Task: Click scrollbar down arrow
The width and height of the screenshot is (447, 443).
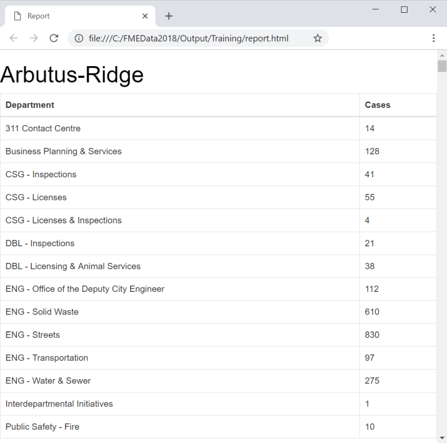Action: (442, 438)
